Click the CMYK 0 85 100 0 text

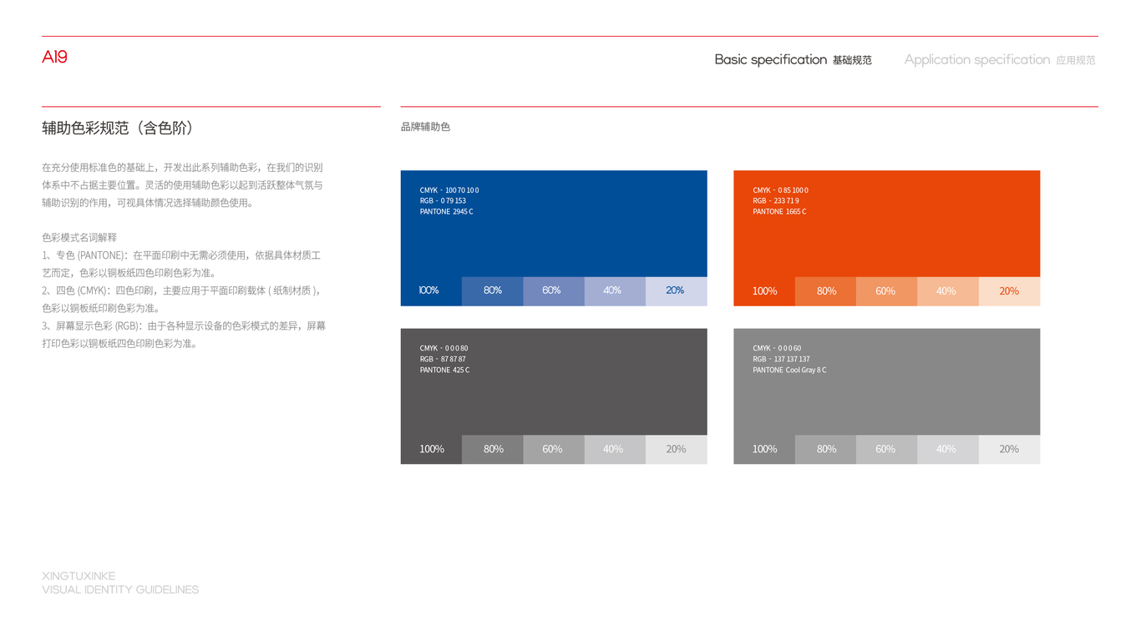(780, 190)
